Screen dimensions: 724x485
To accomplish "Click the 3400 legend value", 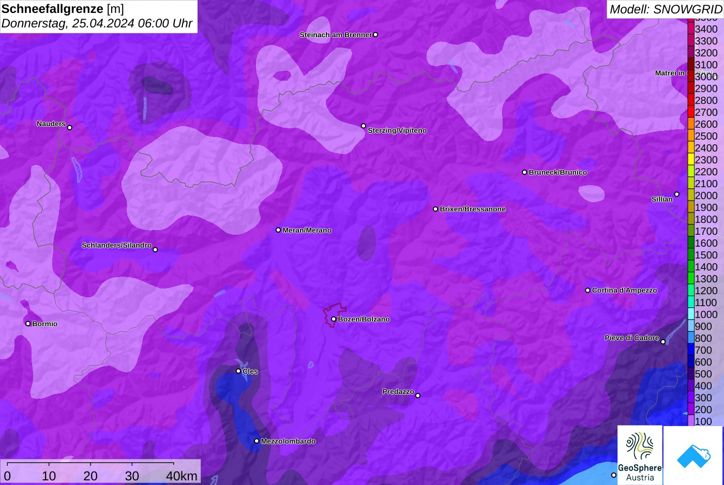I will tap(706, 29).
